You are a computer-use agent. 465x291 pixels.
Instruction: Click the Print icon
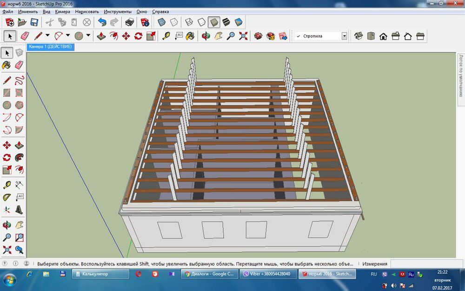coord(130,22)
